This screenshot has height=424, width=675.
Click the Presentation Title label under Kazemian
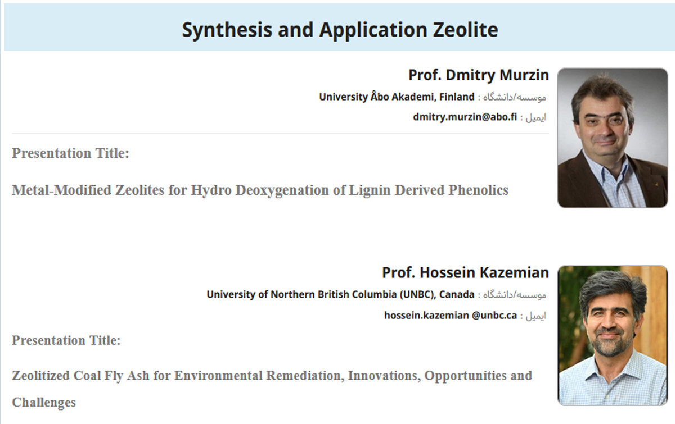click(x=66, y=340)
